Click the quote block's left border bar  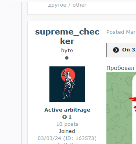(107, 50)
